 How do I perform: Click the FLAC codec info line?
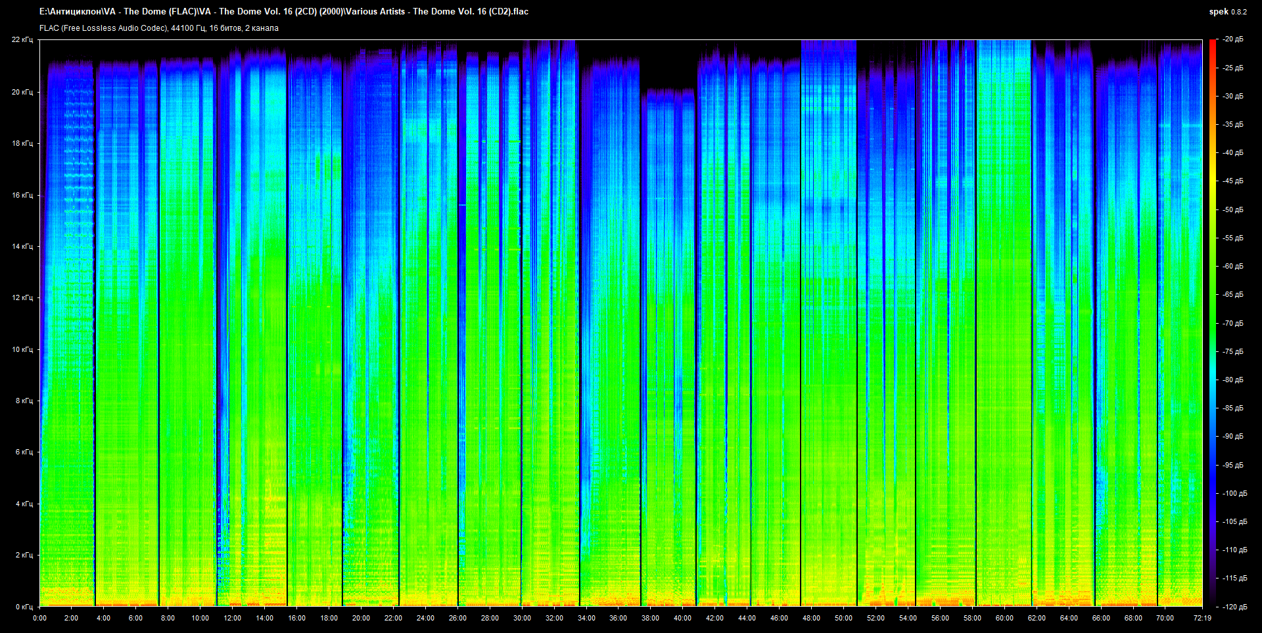tap(158, 28)
